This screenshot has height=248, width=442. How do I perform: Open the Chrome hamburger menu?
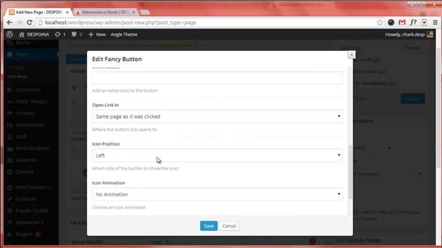tap(435, 23)
